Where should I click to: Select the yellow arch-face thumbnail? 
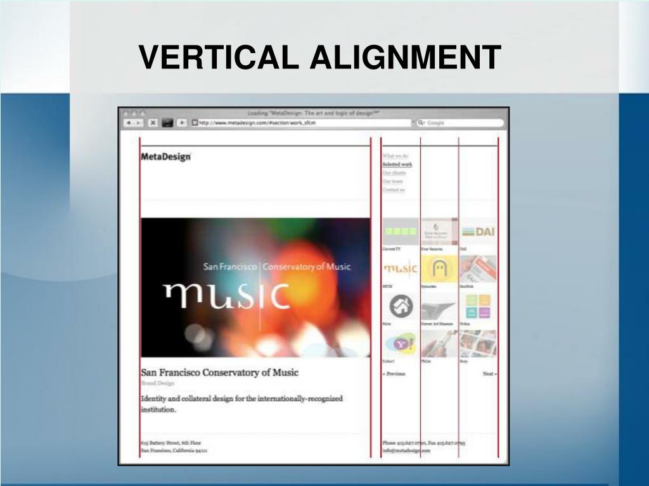pos(439,269)
